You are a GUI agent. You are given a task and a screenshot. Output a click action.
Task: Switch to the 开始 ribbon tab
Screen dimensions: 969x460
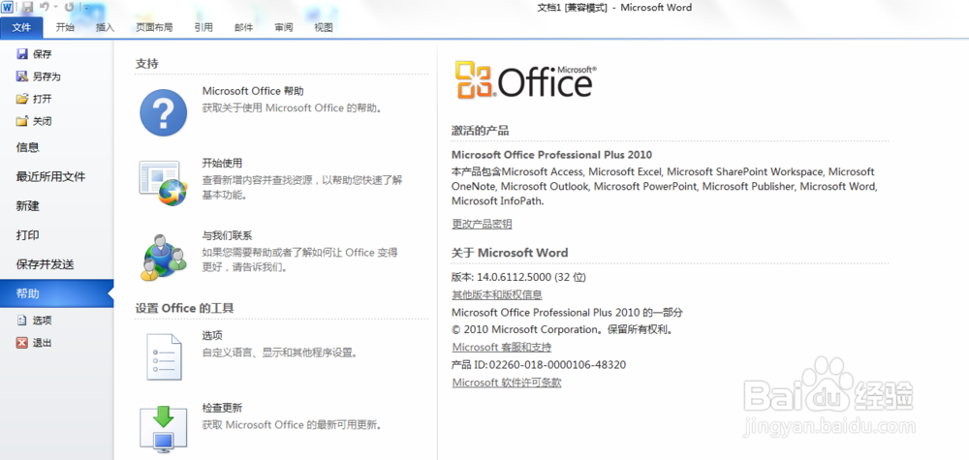click(x=65, y=27)
